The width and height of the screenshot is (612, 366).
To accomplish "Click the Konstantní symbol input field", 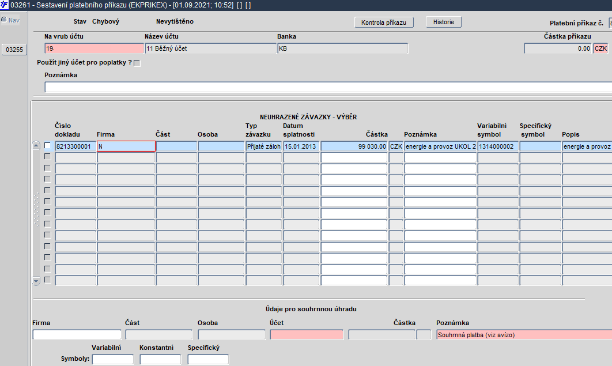I will pos(160,359).
